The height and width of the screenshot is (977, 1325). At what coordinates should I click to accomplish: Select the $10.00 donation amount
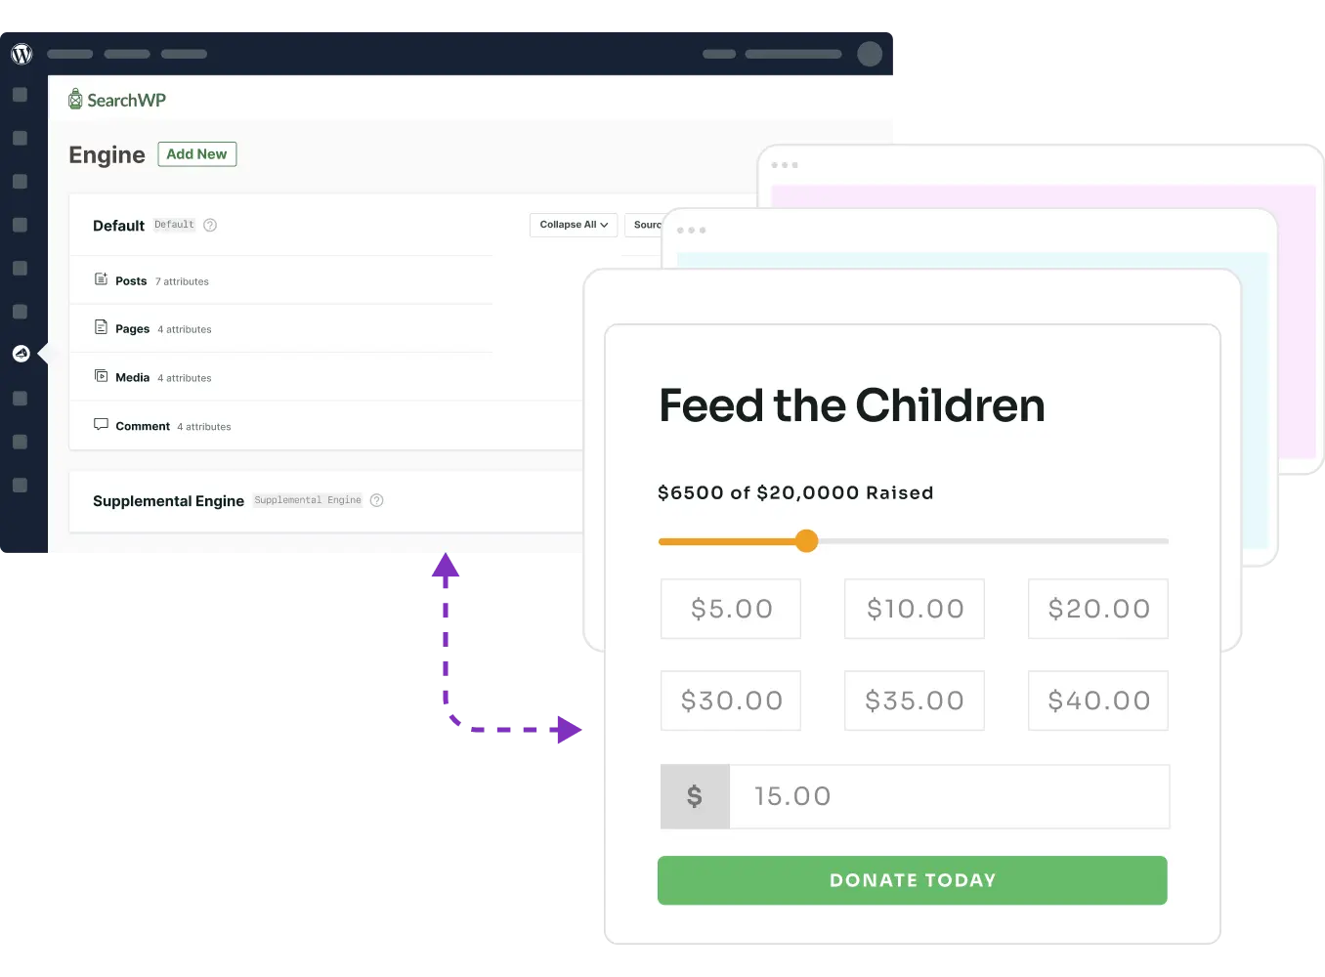[x=914, y=609]
